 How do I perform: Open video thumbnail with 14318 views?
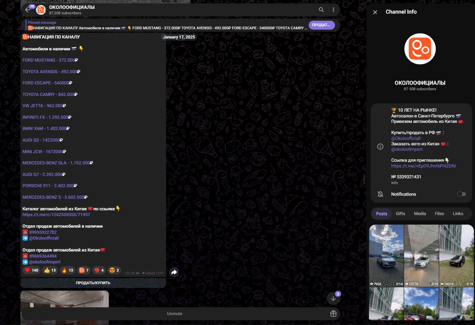click(457, 256)
